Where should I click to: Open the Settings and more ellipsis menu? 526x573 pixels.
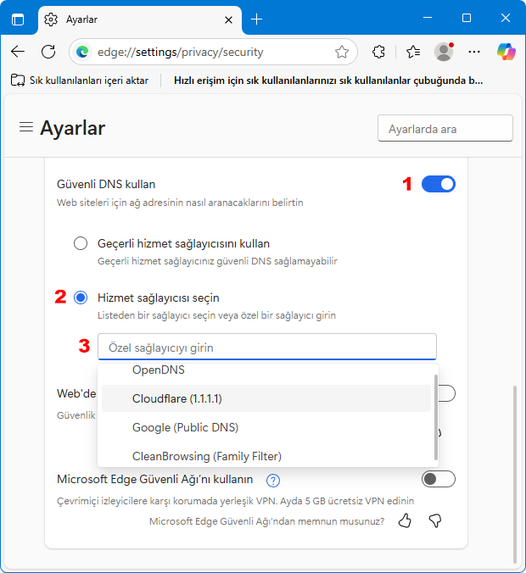tap(474, 52)
